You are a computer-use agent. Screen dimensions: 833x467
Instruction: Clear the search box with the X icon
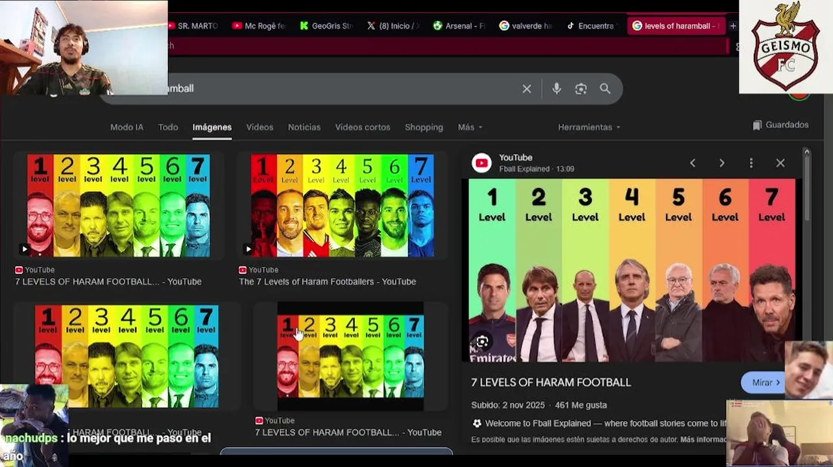[527, 89]
